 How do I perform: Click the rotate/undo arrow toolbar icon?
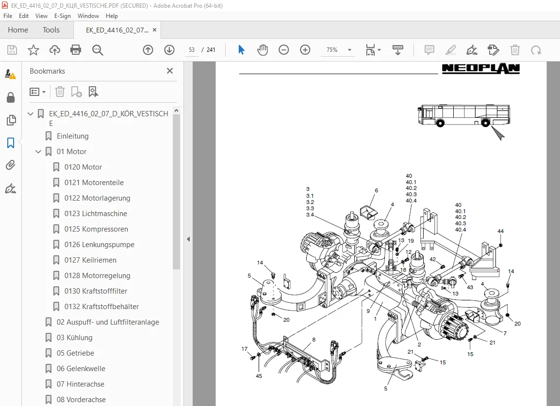pos(536,50)
